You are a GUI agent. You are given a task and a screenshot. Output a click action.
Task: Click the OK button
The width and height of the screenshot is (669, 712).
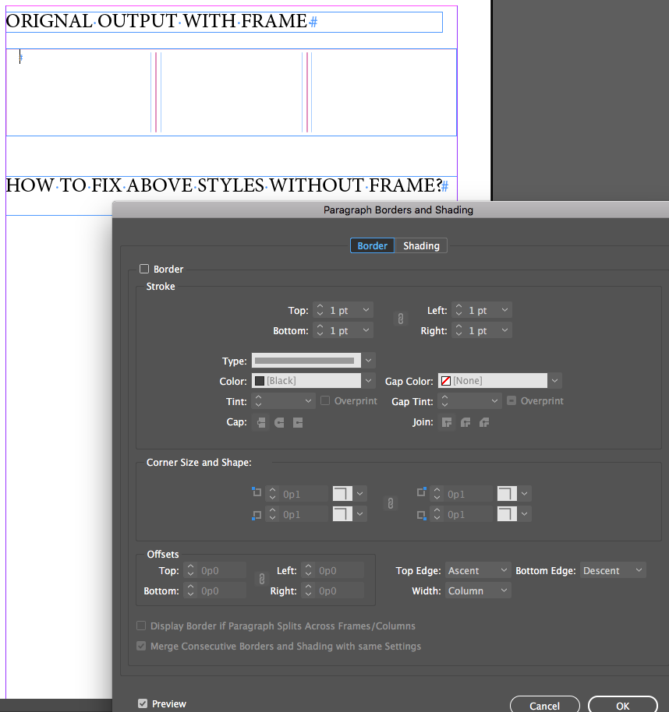(x=623, y=705)
